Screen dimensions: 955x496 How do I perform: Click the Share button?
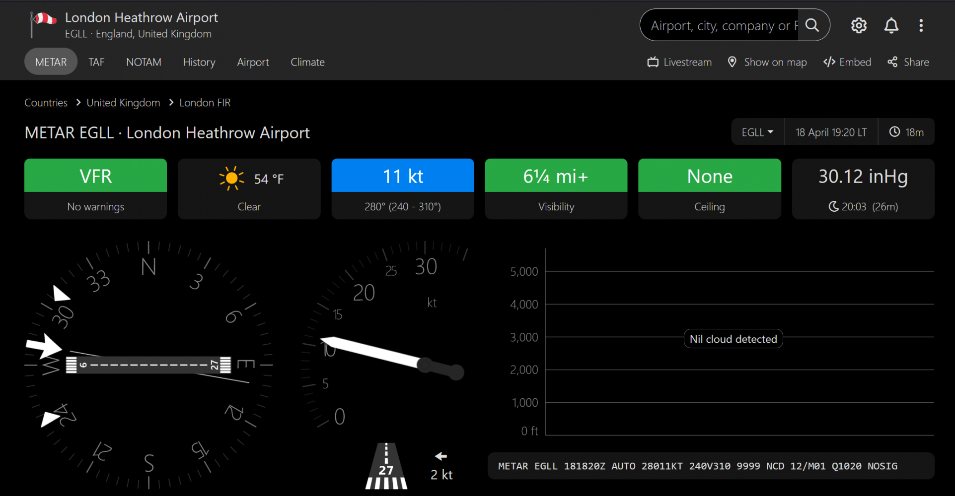pyautogui.click(x=908, y=62)
